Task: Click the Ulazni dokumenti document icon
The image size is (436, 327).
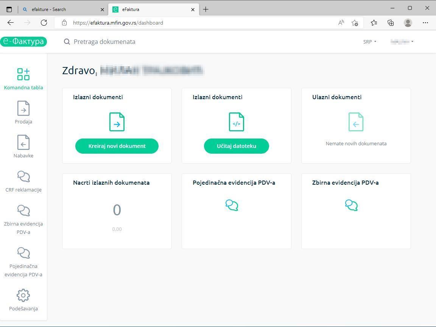Action: tap(356, 122)
